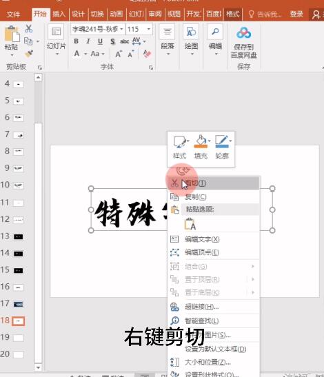Expand 组合(G) submenu arrow
The height and width of the screenshot is (377, 324).
click(x=252, y=266)
